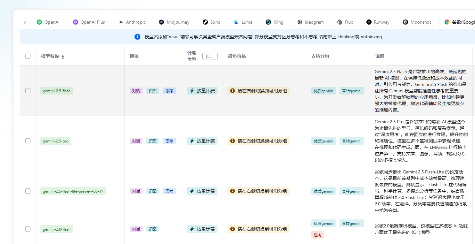Click the Flux provider icon
This screenshot has height=244, width=475.
point(339,22)
